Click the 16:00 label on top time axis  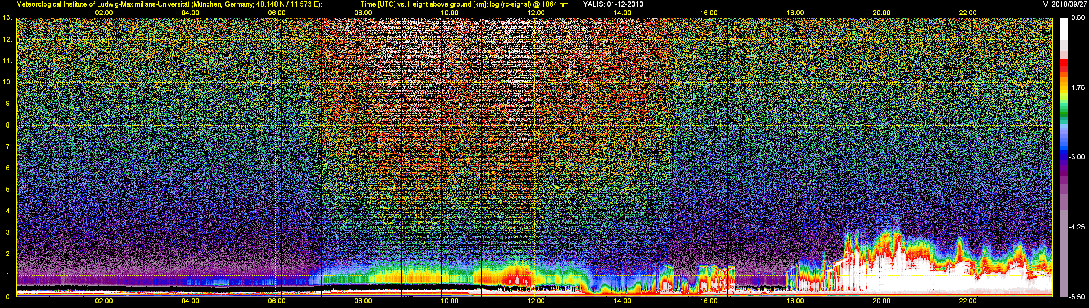point(709,13)
